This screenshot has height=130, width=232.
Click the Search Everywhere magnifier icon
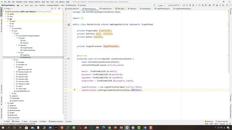coord(227,5)
